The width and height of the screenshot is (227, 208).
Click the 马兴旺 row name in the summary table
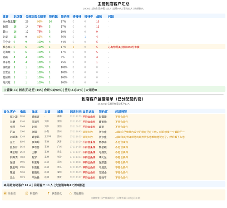(6, 82)
